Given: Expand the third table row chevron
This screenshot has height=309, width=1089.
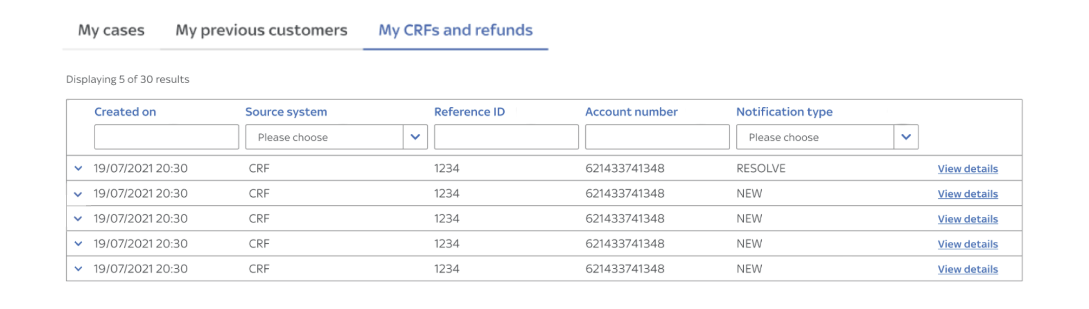Looking at the screenshot, I should 78,218.
